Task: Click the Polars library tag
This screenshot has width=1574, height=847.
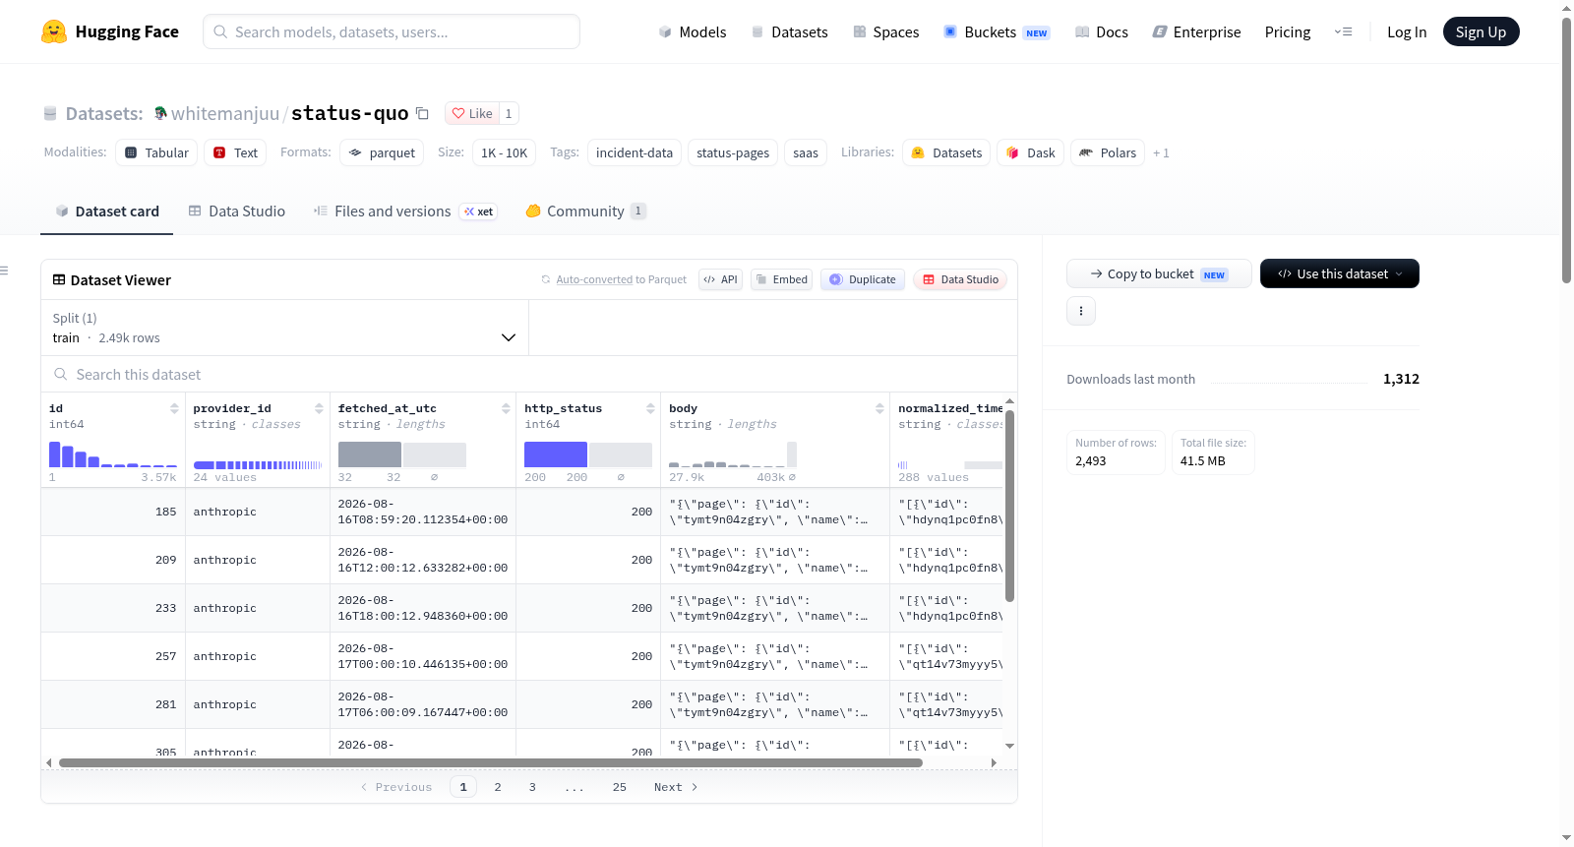Action: [x=1108, y=152]
